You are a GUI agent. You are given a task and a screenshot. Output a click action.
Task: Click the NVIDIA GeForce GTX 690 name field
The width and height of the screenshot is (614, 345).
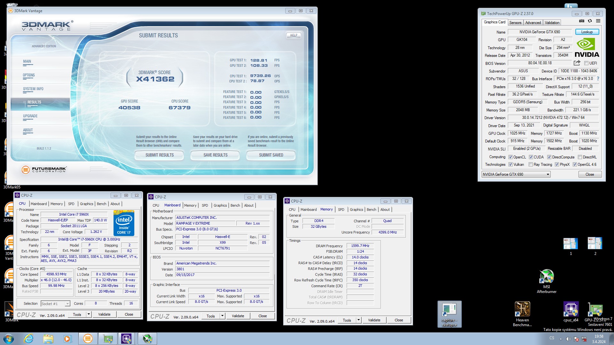(x=539, y=32)
